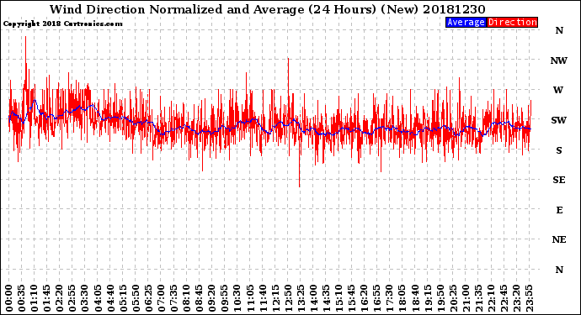Click the chart title text
581x315 pixels.
coord(268,9)
